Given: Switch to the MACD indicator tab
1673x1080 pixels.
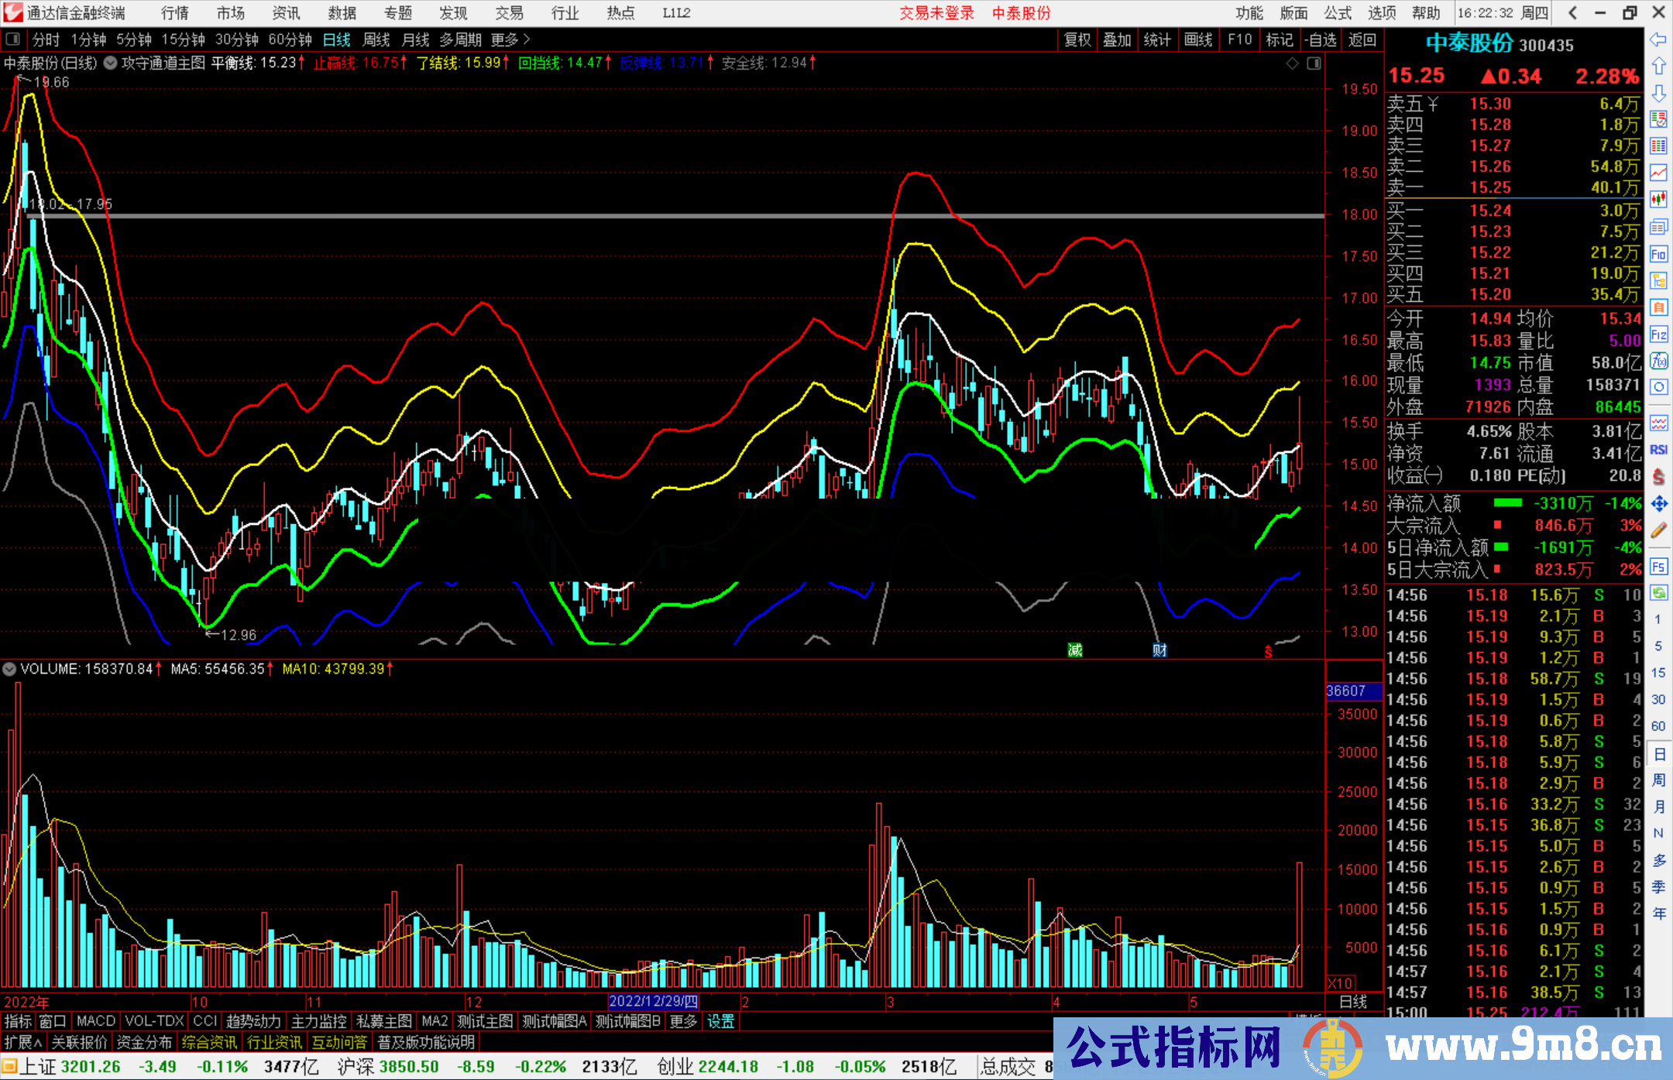Looking at the screenshot, I should tap(95, 1021).
